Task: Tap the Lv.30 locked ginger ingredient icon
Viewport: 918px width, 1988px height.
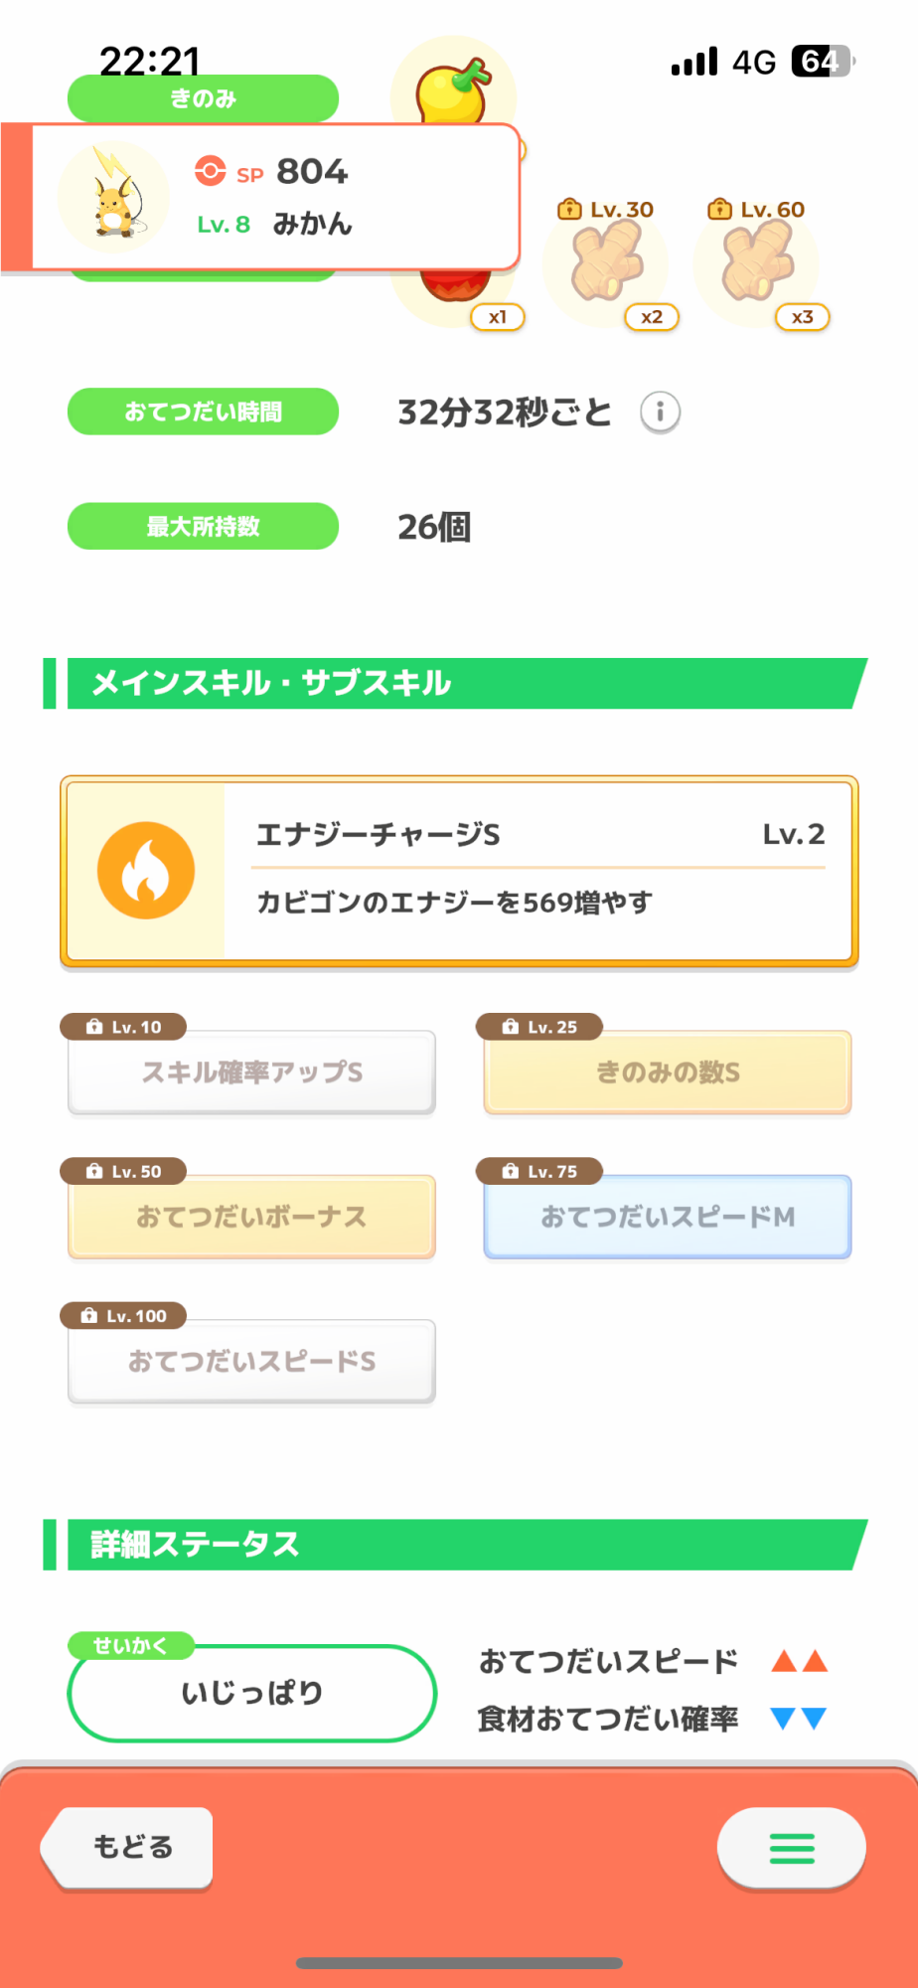Action: pos(606,262)
